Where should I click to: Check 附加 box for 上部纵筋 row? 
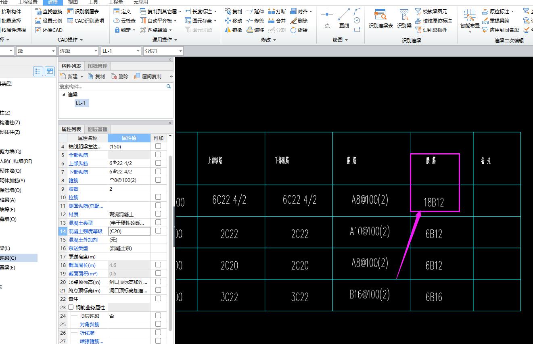click(x=158, y=163)
